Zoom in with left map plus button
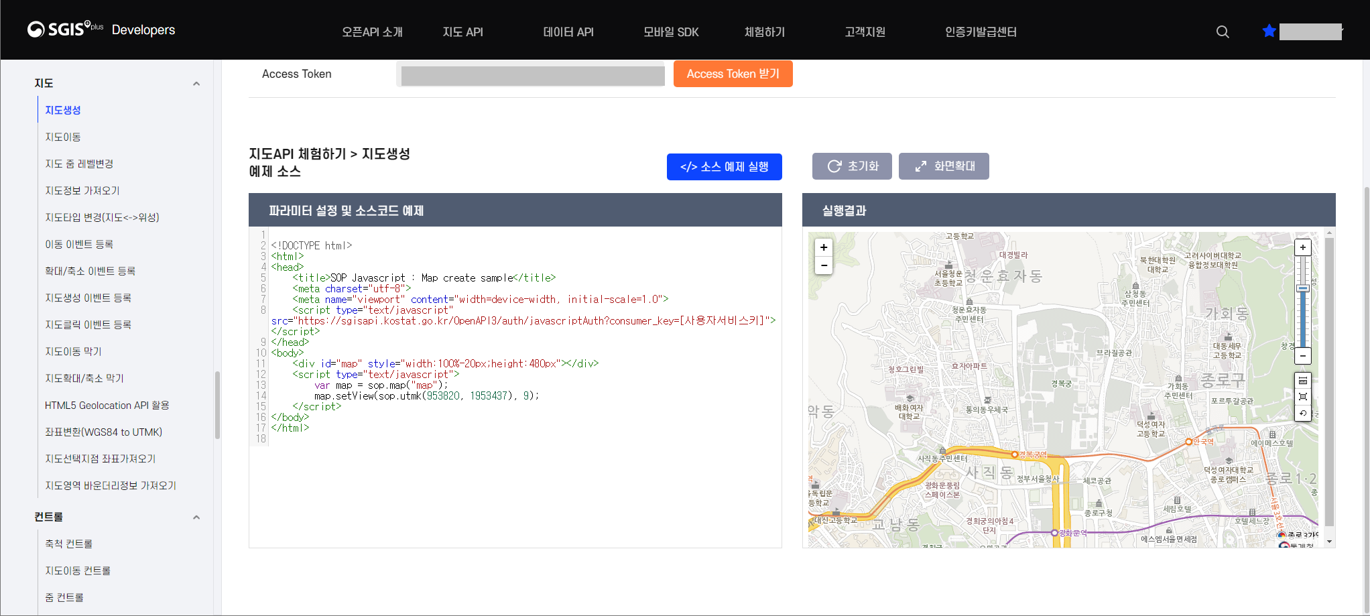Screen dimensions: 1370x616 824,247
